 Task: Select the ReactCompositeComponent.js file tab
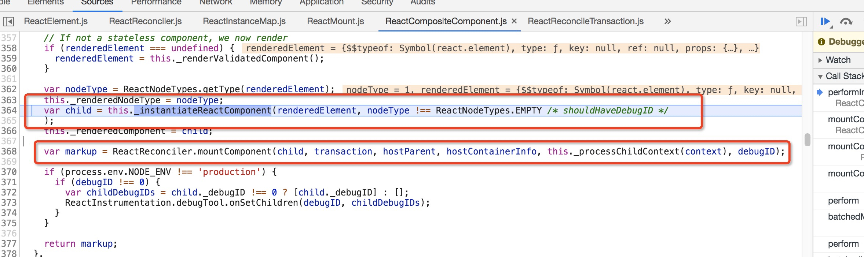coord(446,21)
